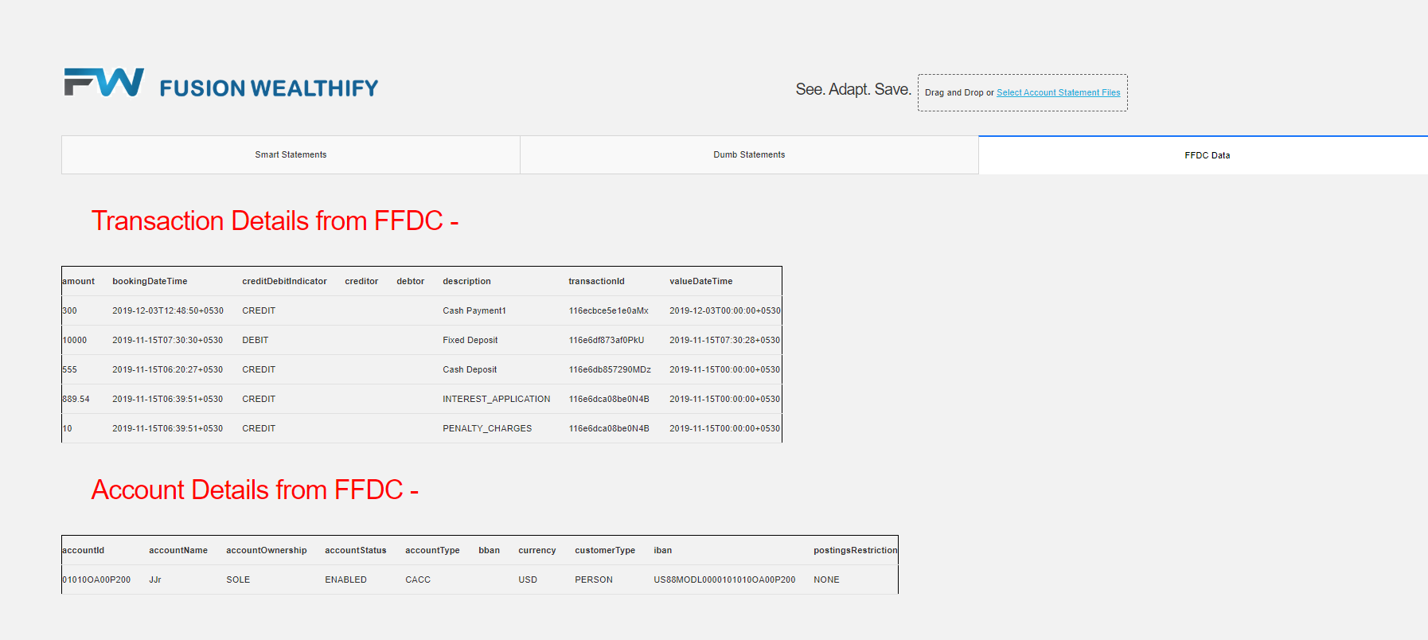This screenshot has width=1428, height=640.
Task: Select the amount cell showing 889.54
Action: (x=76, y=399)
